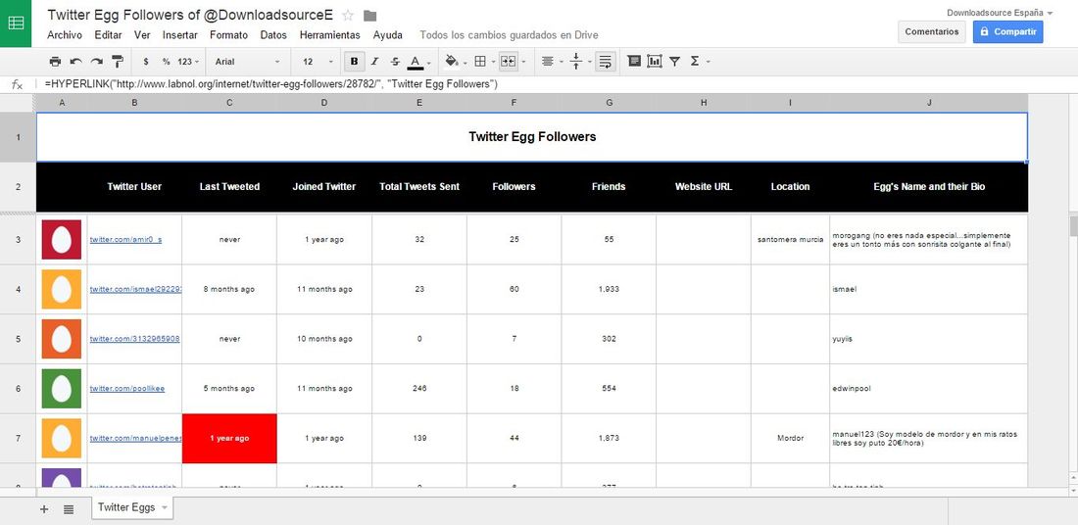Click the Print icon in the toolbar
Viewport: 1078px width, 525px height.
tap(55, 62)
